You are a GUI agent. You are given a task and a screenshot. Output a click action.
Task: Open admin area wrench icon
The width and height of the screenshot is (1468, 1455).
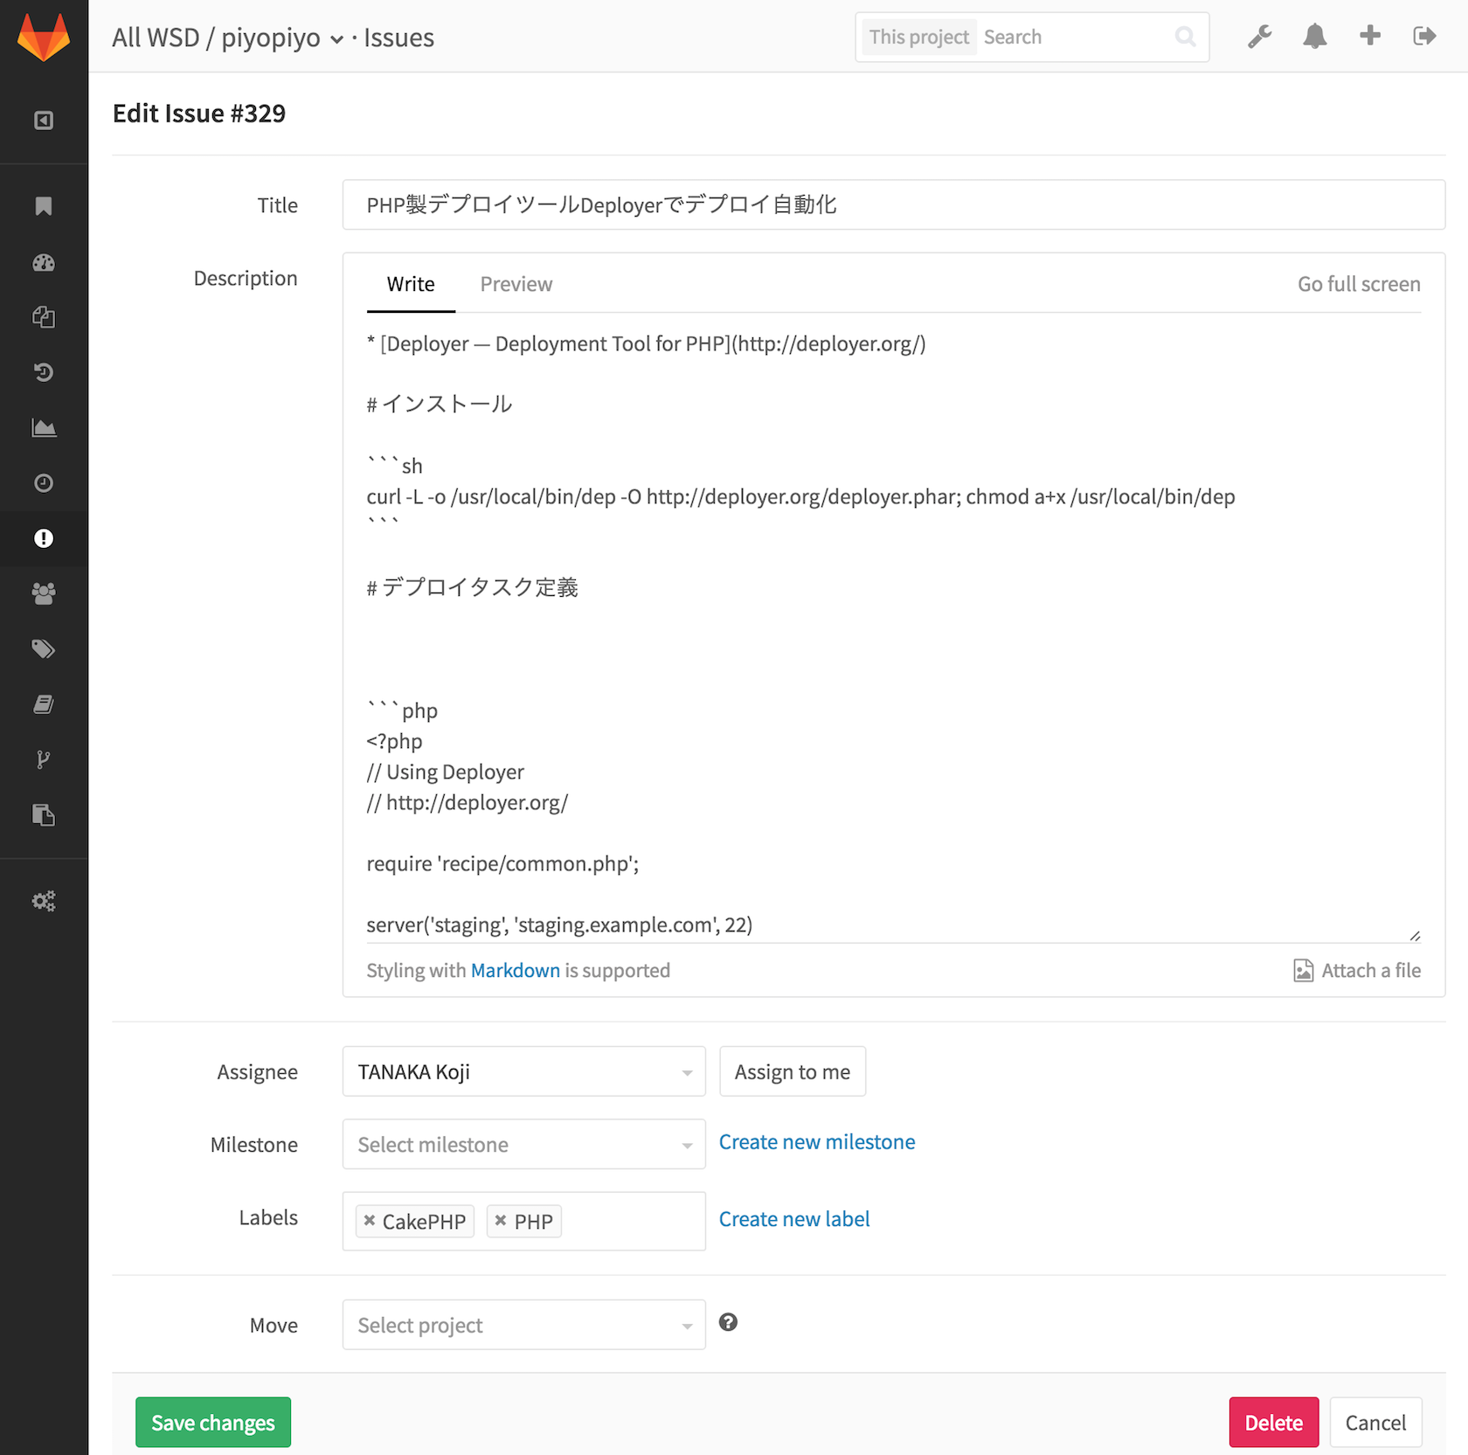(1259, 37)
